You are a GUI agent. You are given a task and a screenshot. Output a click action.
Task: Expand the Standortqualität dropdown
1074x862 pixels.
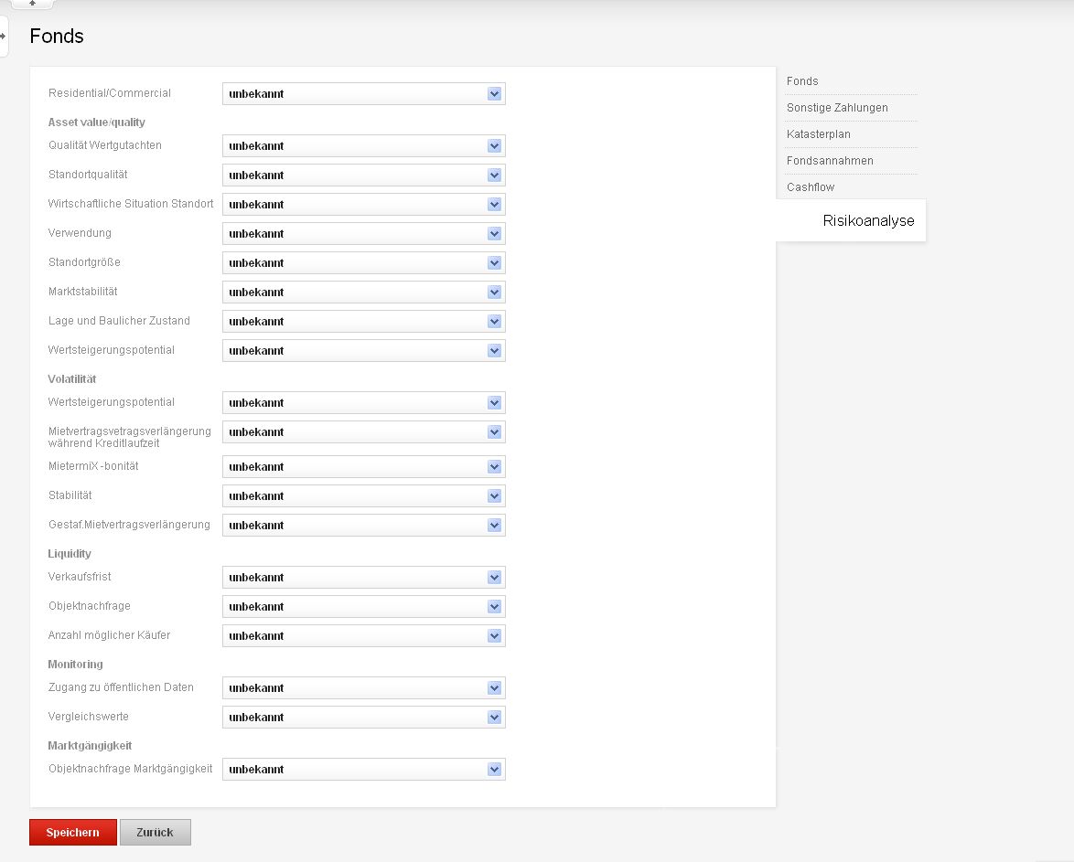[364, 176]
